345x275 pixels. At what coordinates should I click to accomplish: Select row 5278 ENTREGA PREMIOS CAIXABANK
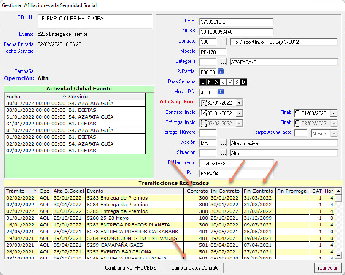(x=170, y=232)
